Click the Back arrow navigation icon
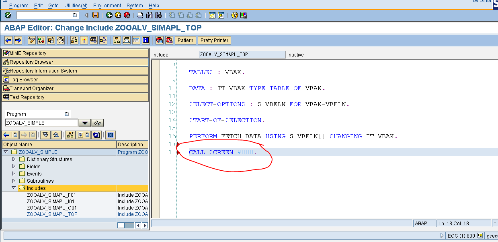 coord(109,15)
